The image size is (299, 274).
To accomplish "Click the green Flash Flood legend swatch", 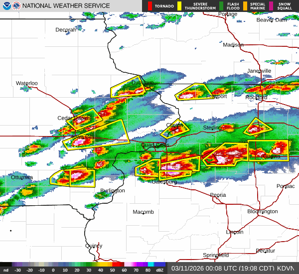I will coord(207,6).
